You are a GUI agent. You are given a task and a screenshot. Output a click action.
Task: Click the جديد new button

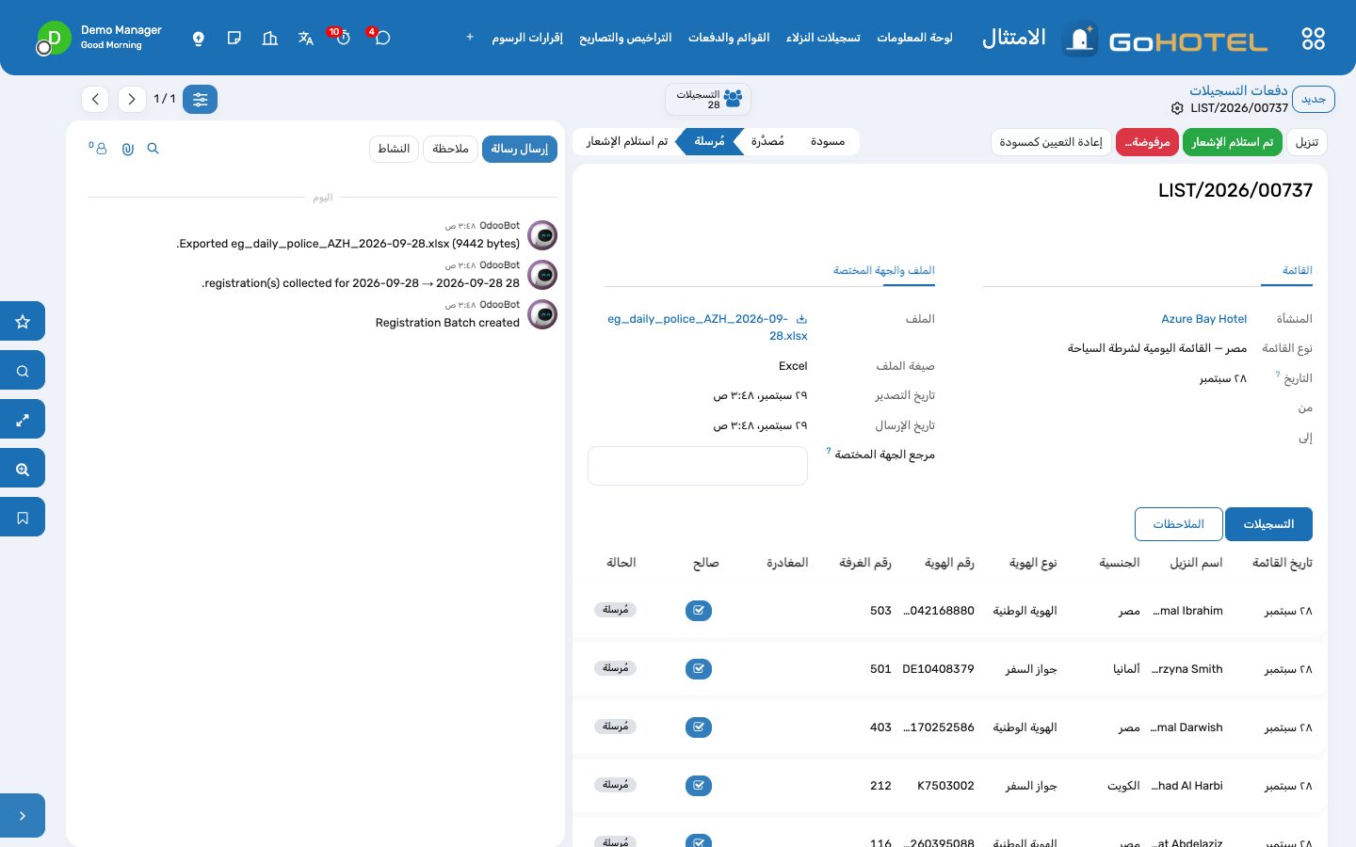tap(1313, 99)
